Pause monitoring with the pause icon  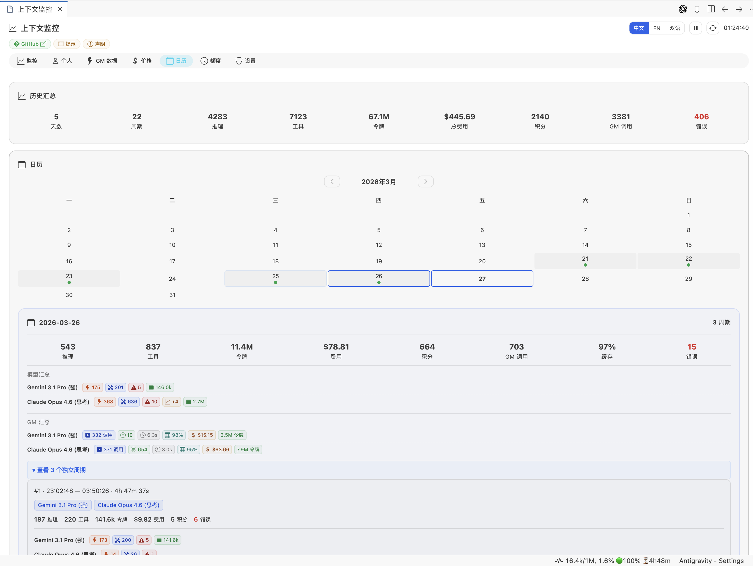tap(695, 28)
